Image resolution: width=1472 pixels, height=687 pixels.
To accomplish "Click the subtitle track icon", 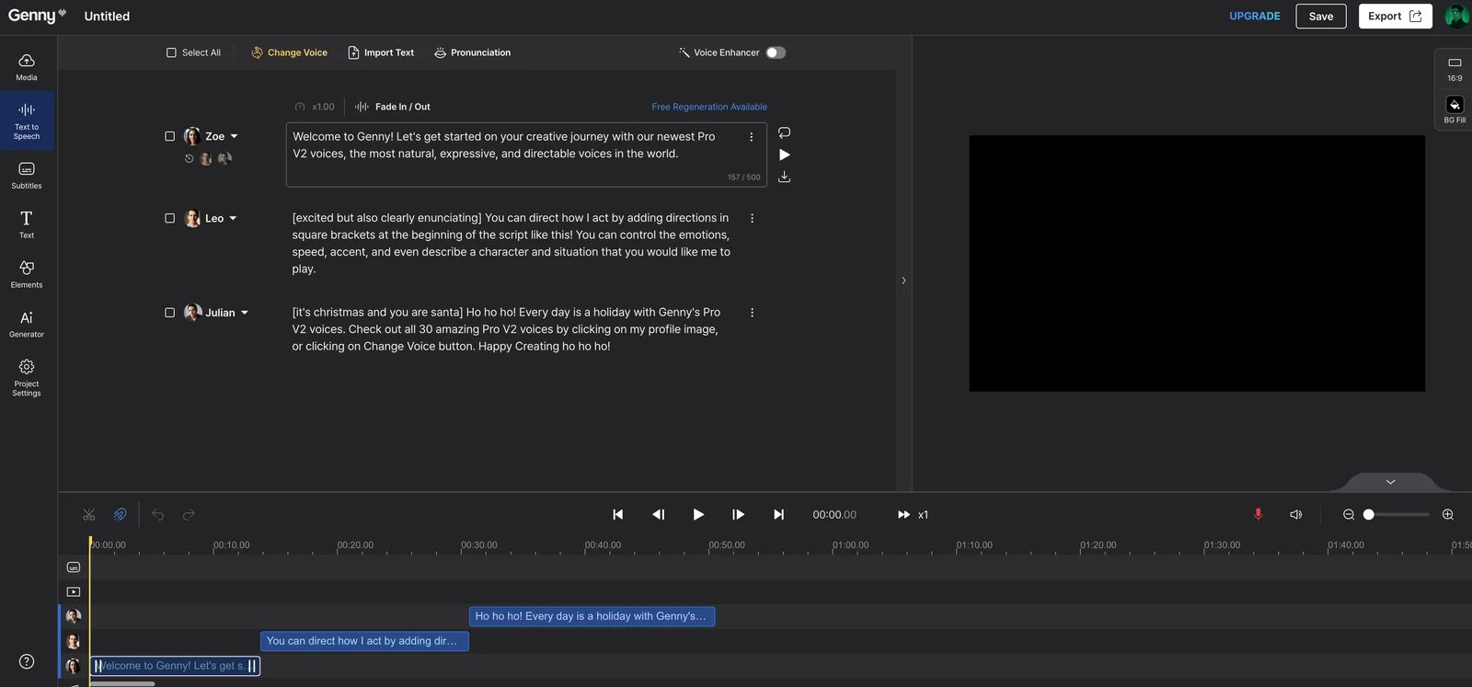I will point(74,567).
